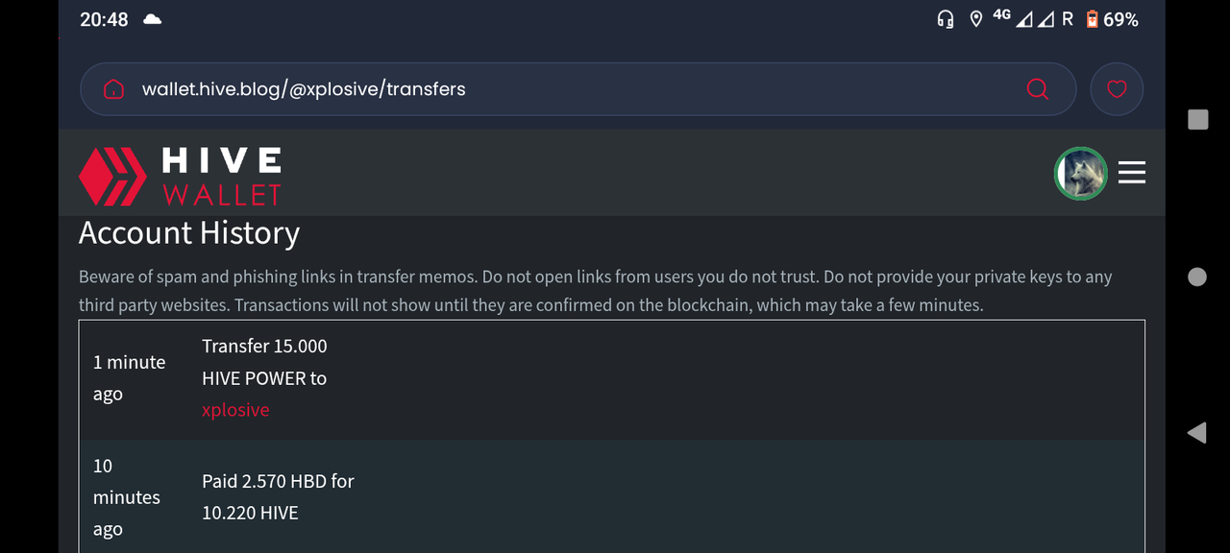The image size is (1230, 553).
Task: Tap the Android home circle button
Action: pyautogui.click(x=1197, y=276)
